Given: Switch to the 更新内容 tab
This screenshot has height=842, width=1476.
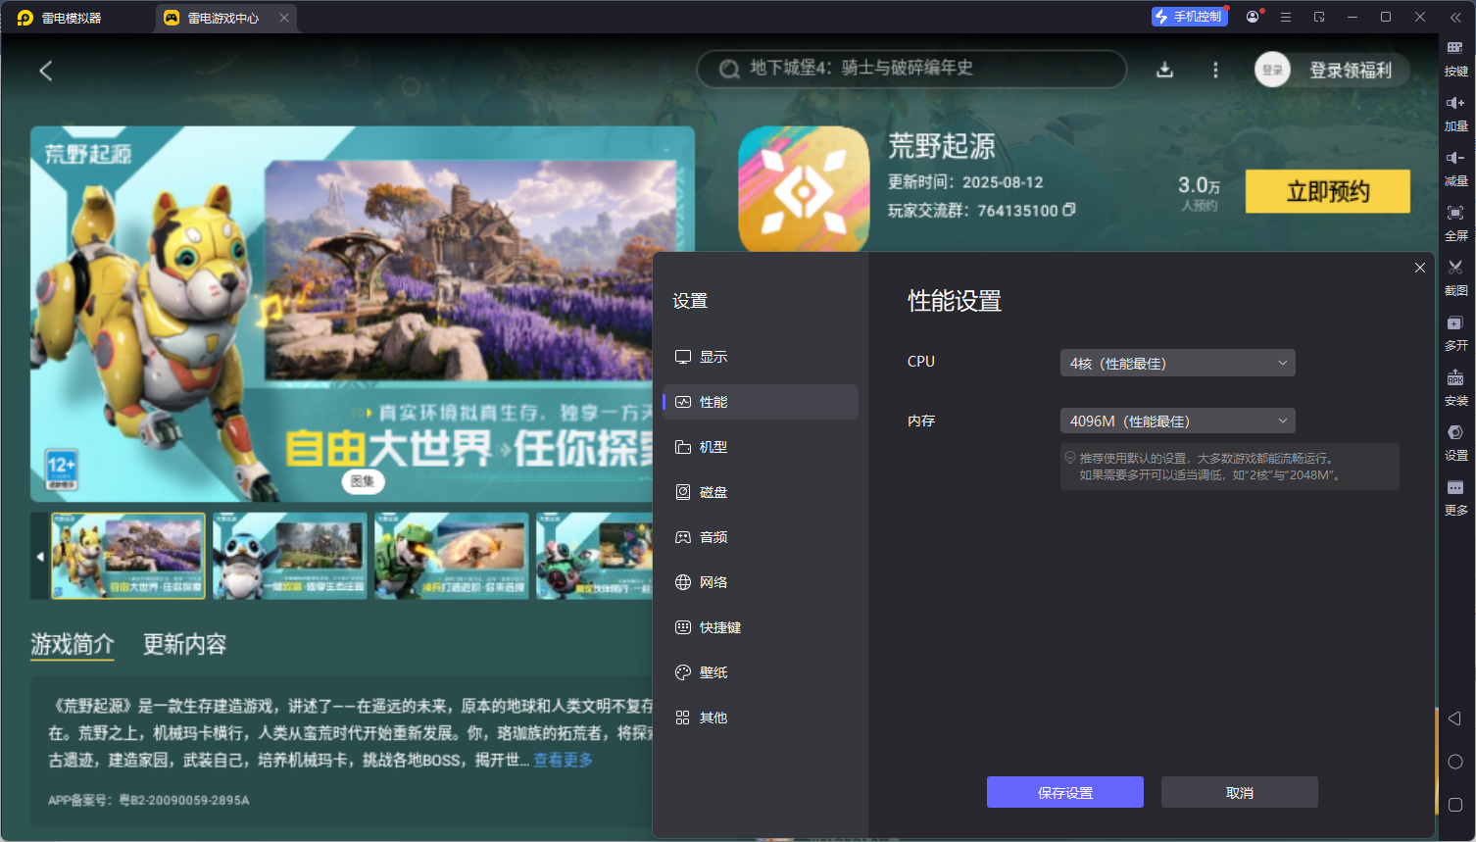Looking at the screenshot, I should (x=184, y=644).
